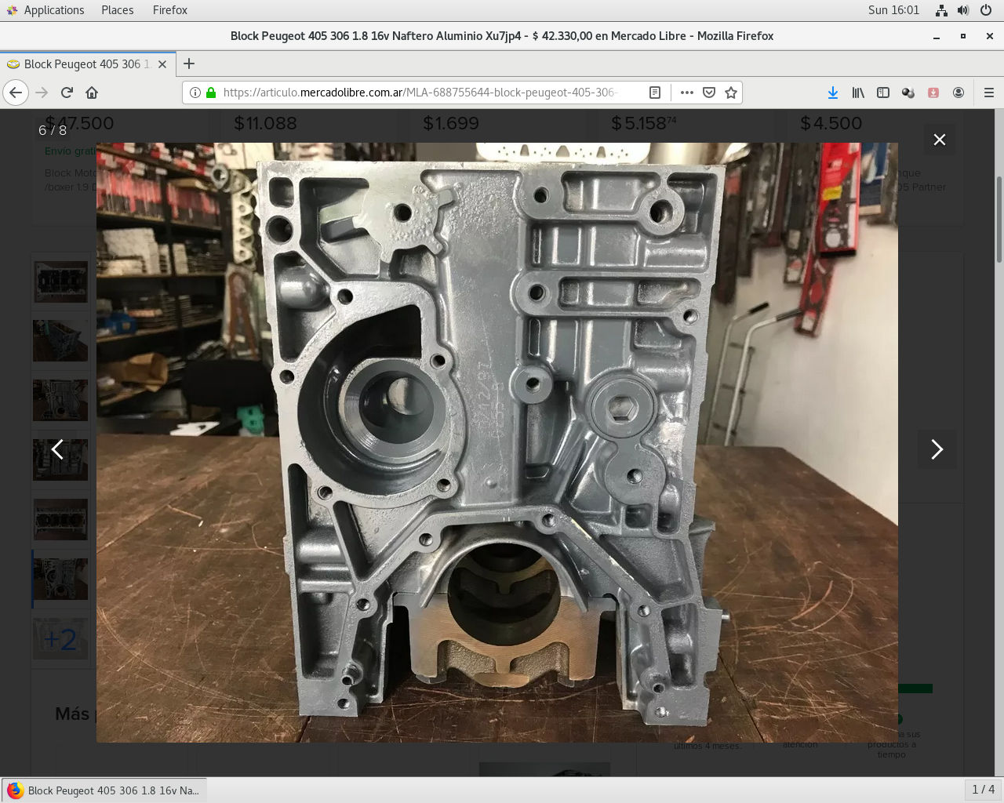The image size is (1004, 803).
Task: Select the fifth product thumbnail
Action: click(x=60, y=520)
